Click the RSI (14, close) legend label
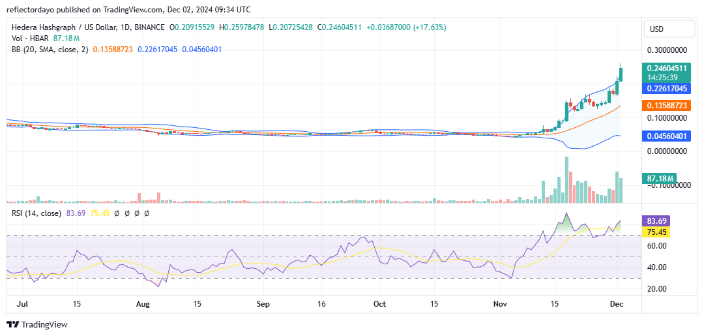 [37, 213]
